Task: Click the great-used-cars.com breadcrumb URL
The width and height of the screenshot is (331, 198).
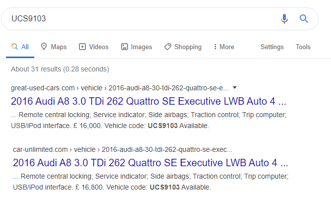Action: coord(120,88)
